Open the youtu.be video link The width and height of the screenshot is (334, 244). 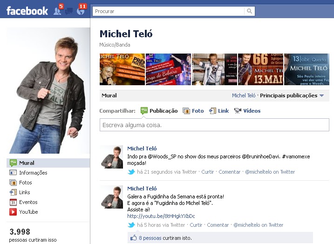pyautogui.click(x=161, y=216)
